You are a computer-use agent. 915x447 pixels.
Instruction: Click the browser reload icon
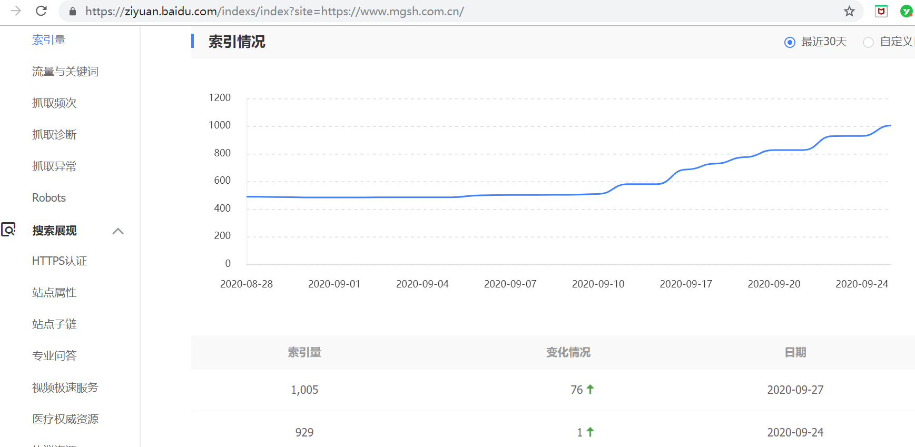pyautogui.click(x=41, y=11)
